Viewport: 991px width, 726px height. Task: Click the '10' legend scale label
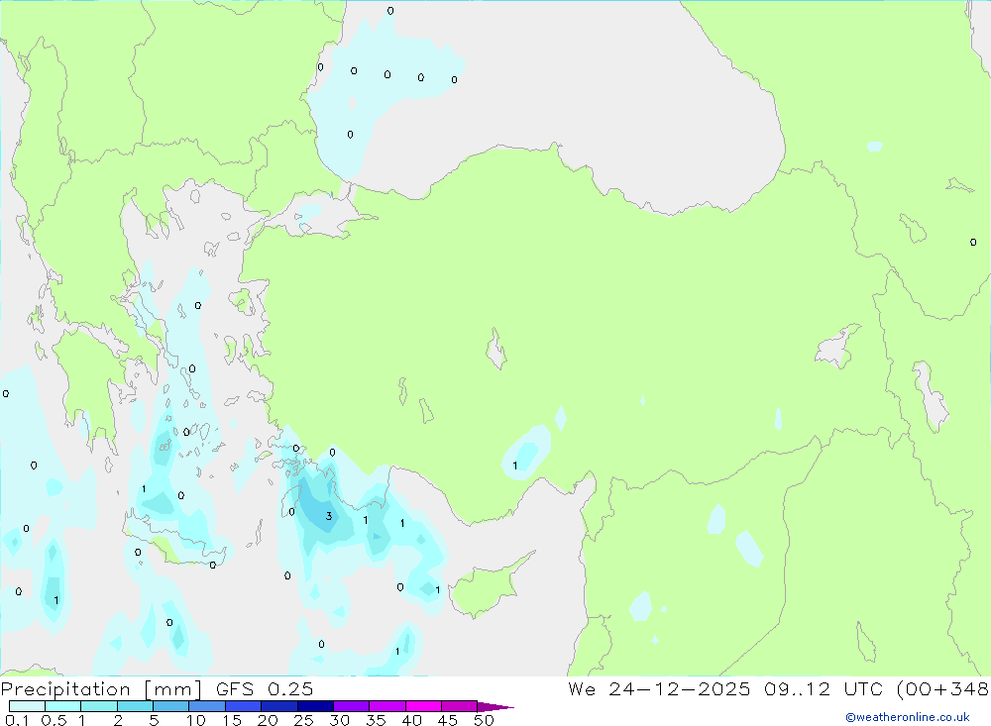[196, 720]
